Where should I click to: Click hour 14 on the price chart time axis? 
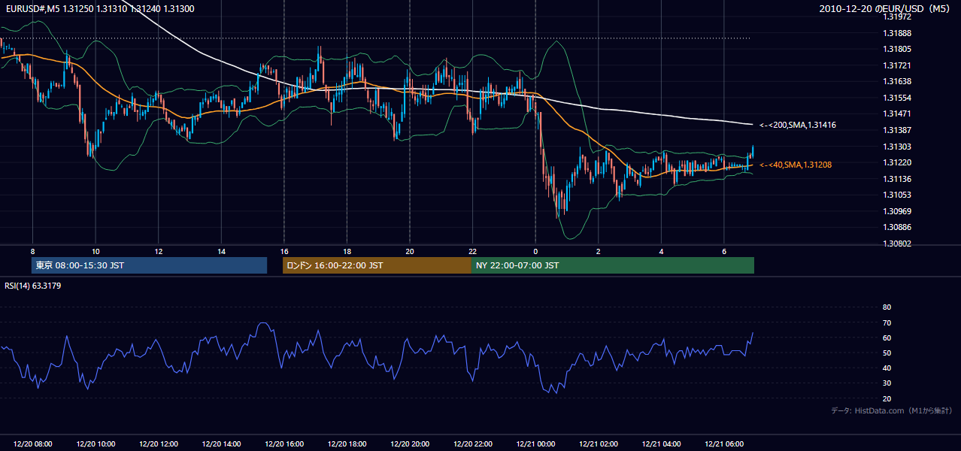221,251
